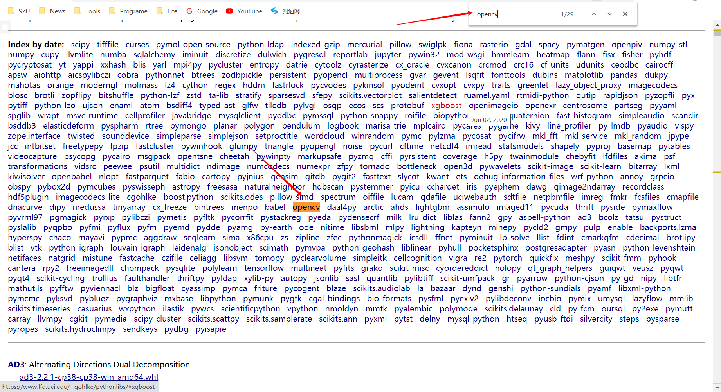Open the pyisapie index link
This screenshot has width=721, height=392.
point(211,329)
